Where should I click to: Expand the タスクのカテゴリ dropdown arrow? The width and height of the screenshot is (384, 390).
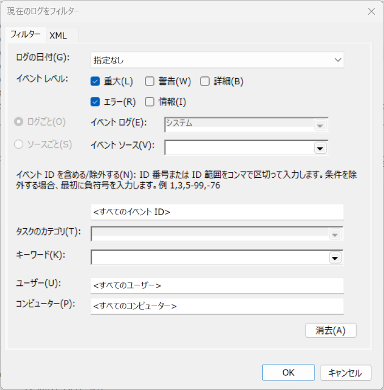pos(335,235)
